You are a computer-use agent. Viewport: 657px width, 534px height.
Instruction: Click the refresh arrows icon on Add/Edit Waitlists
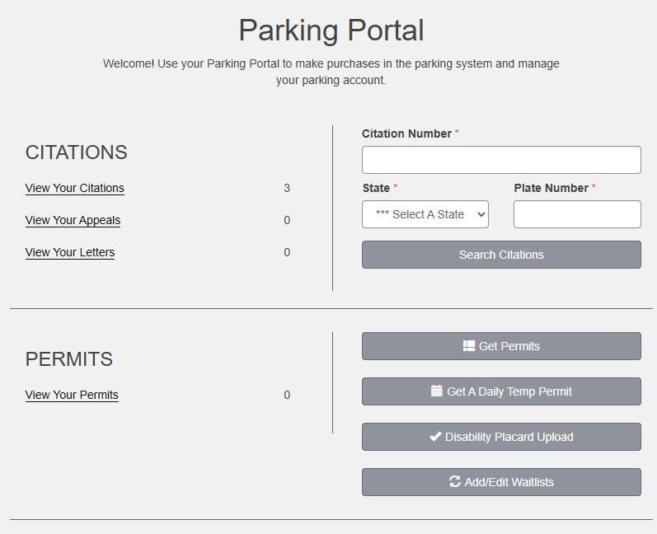454,482
